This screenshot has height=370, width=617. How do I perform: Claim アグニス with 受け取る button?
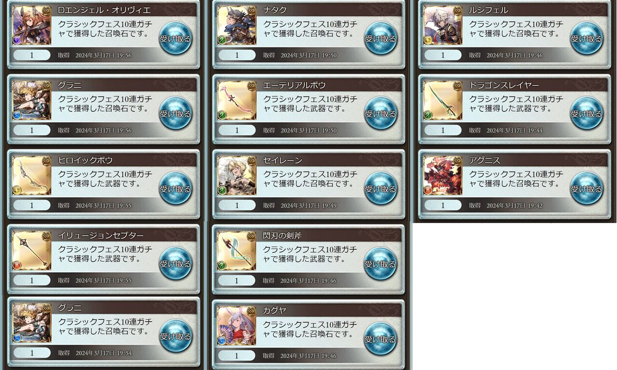[x=586, y=189]
